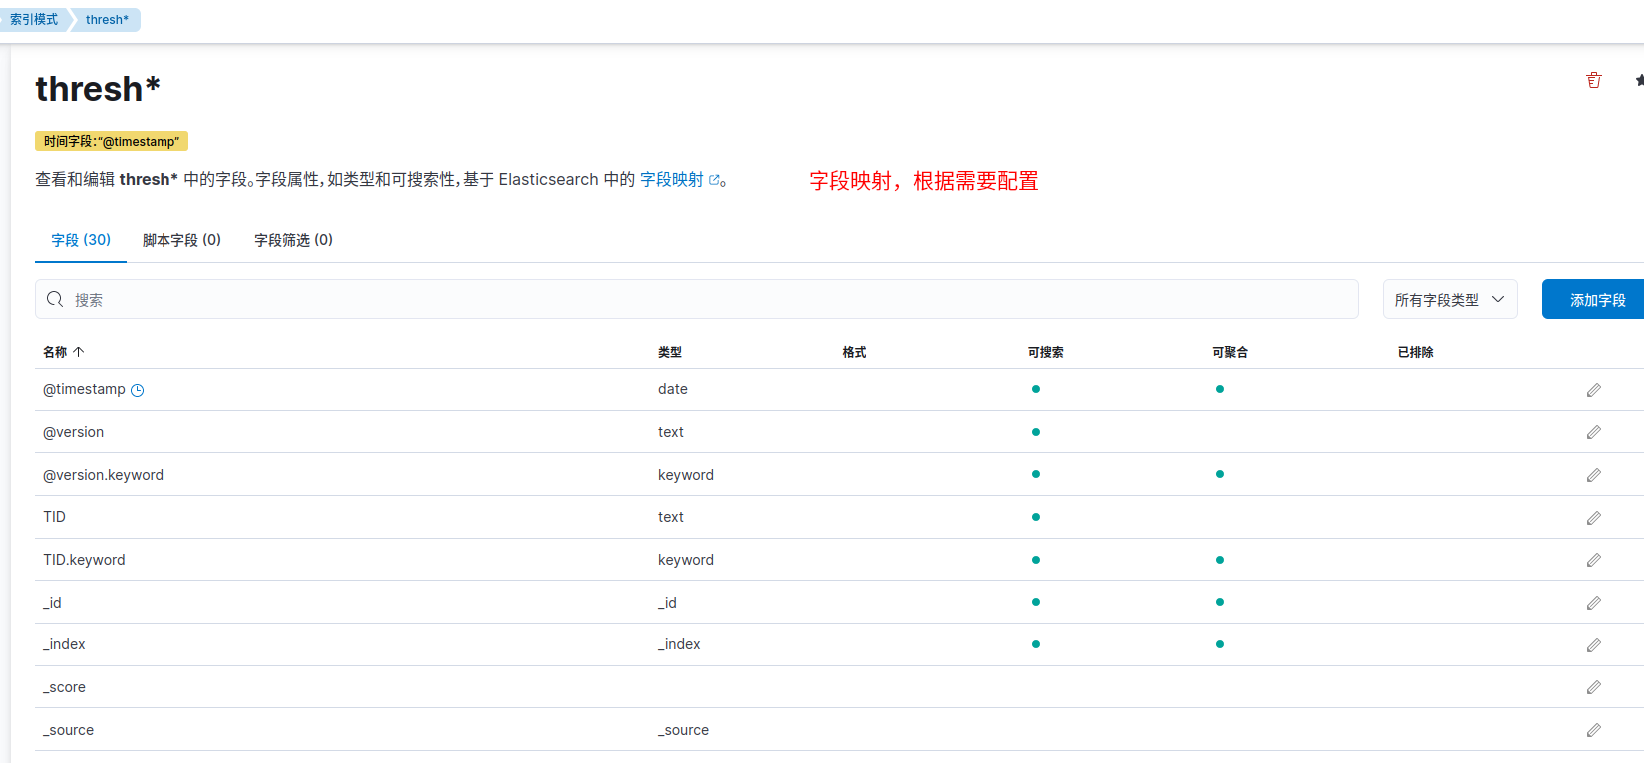Edit the _id field pencil icon

(x=1594, y=603)
